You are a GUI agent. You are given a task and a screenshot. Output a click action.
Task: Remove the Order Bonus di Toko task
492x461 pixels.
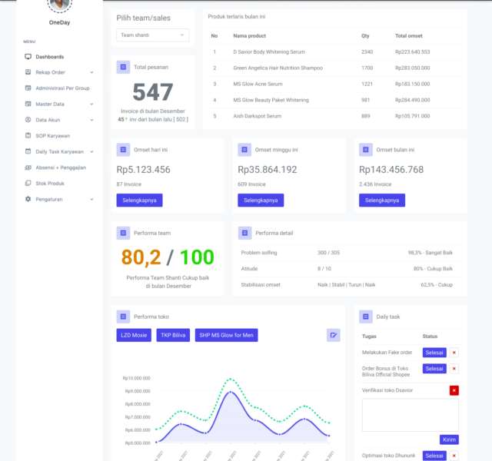coord(454,369)
